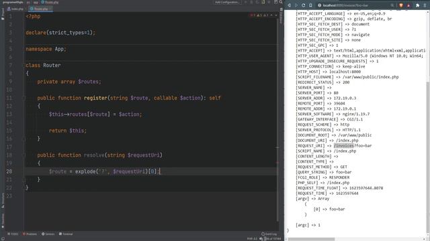This screenshot has width=430, height=241.
Task: Click 'class Router' declaration
Action: (43, 65)
